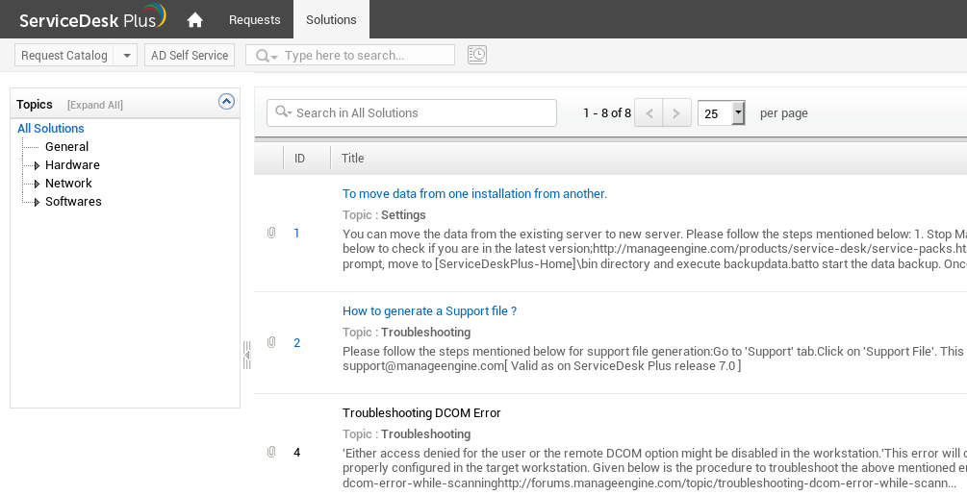Click attachment paperclip for solution 2
This screenshot has height=495, width=967.
[x=271, y=342]
